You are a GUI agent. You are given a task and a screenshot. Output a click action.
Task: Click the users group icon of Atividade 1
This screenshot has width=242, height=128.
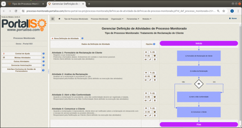tap(155, 56)
